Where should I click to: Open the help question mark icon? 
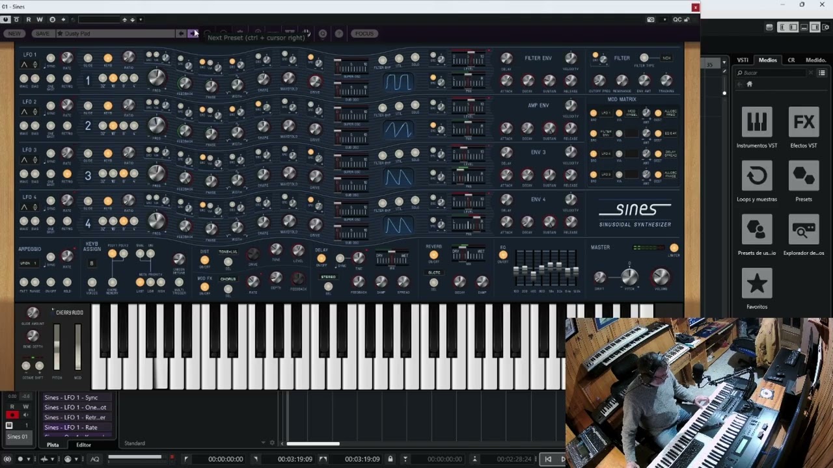point(339,33)
